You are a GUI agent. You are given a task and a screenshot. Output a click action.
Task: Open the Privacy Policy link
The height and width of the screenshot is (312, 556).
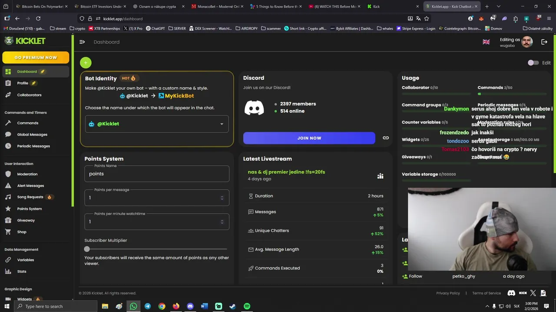tap(448, 293)
